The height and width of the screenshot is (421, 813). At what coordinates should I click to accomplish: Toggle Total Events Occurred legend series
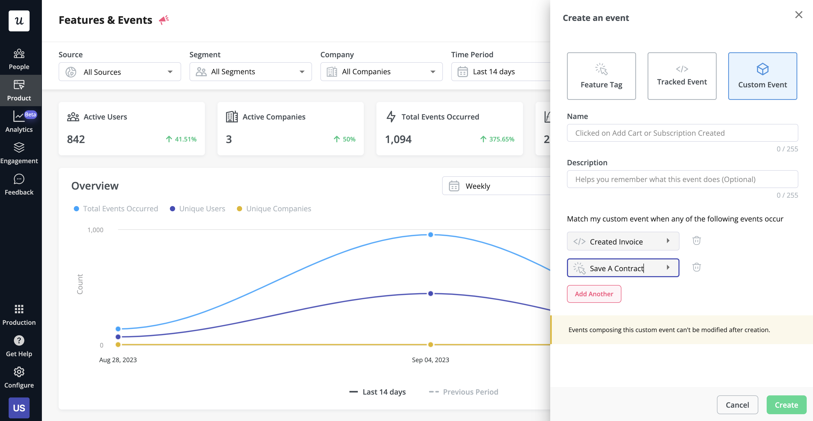pyautogui.click(x=116, y=209)
